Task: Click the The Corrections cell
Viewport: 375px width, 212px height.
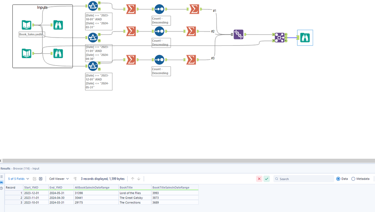Action: click(135, 203)
